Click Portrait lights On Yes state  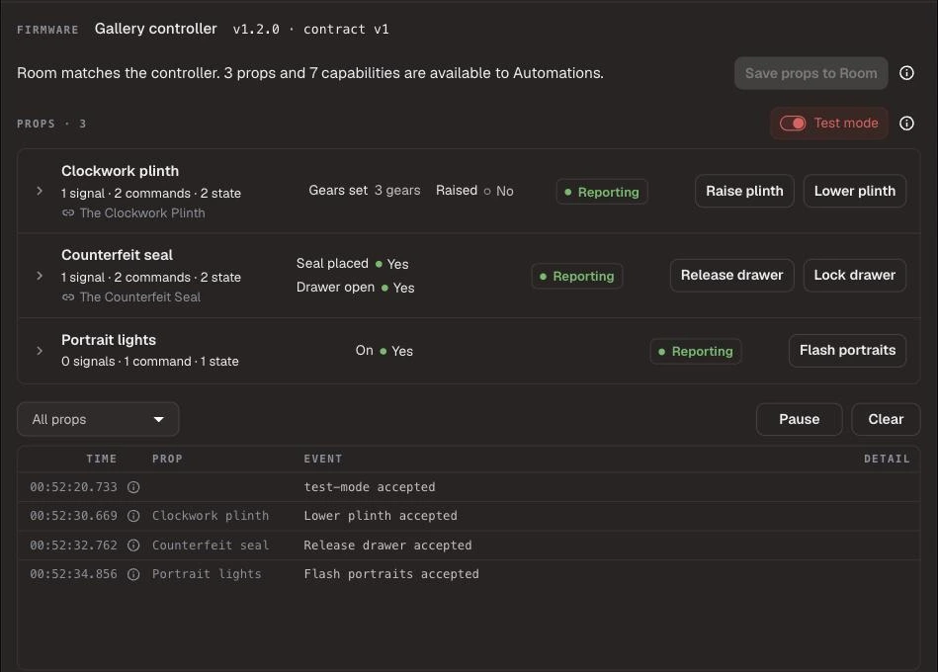point(384,351)
